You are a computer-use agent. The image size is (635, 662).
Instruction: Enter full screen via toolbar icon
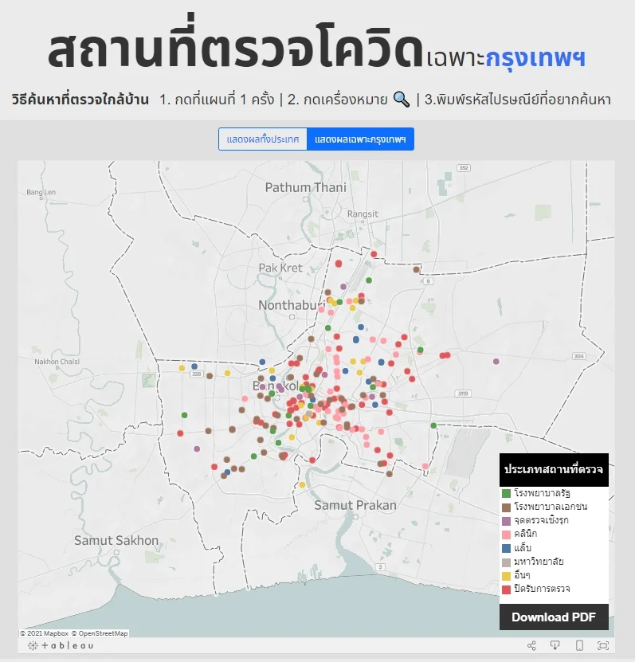click(x=603, y=645)
